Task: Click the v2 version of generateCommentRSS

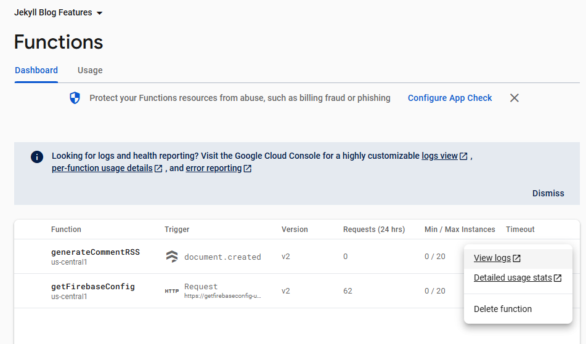Action: [x=285, y=257]
